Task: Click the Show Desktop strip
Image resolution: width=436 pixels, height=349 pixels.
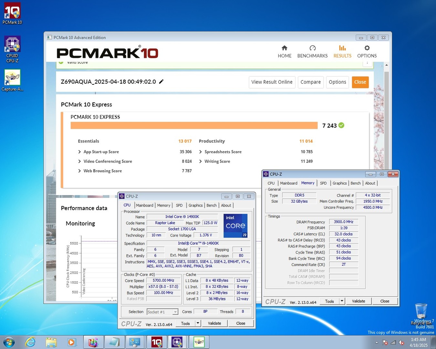Action: (x=433, y=342)
